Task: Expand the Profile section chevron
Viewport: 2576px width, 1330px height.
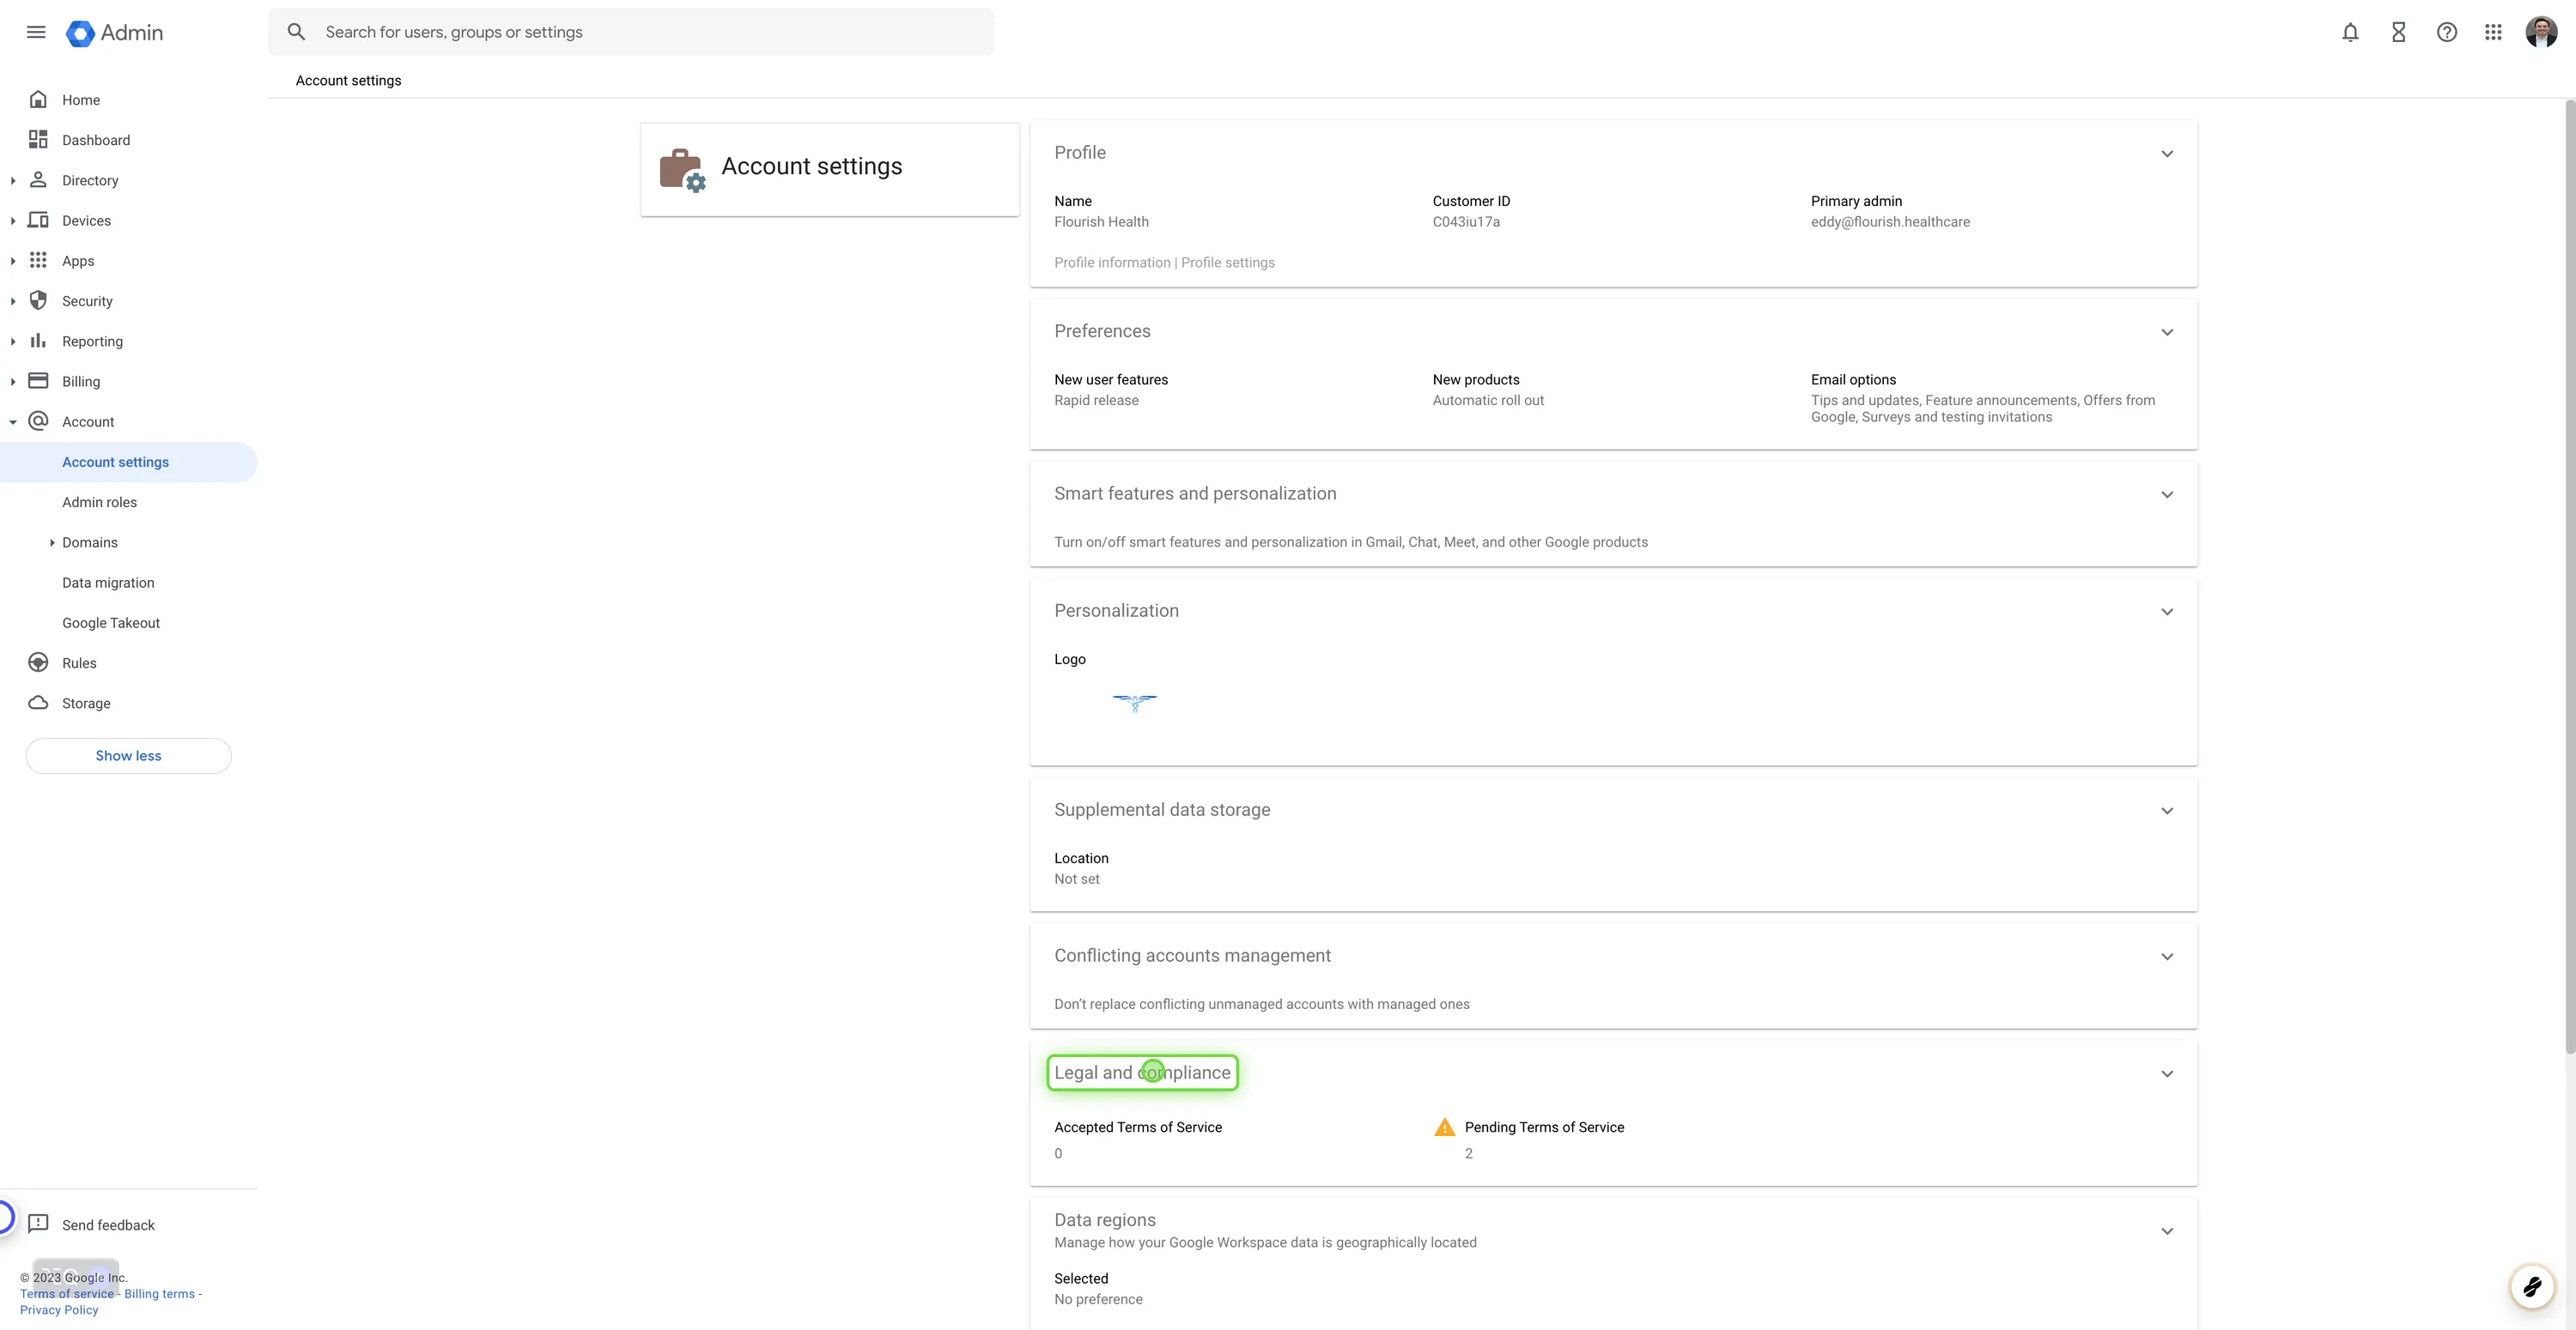Action: pyautogui.click(x=2166, y=154)
